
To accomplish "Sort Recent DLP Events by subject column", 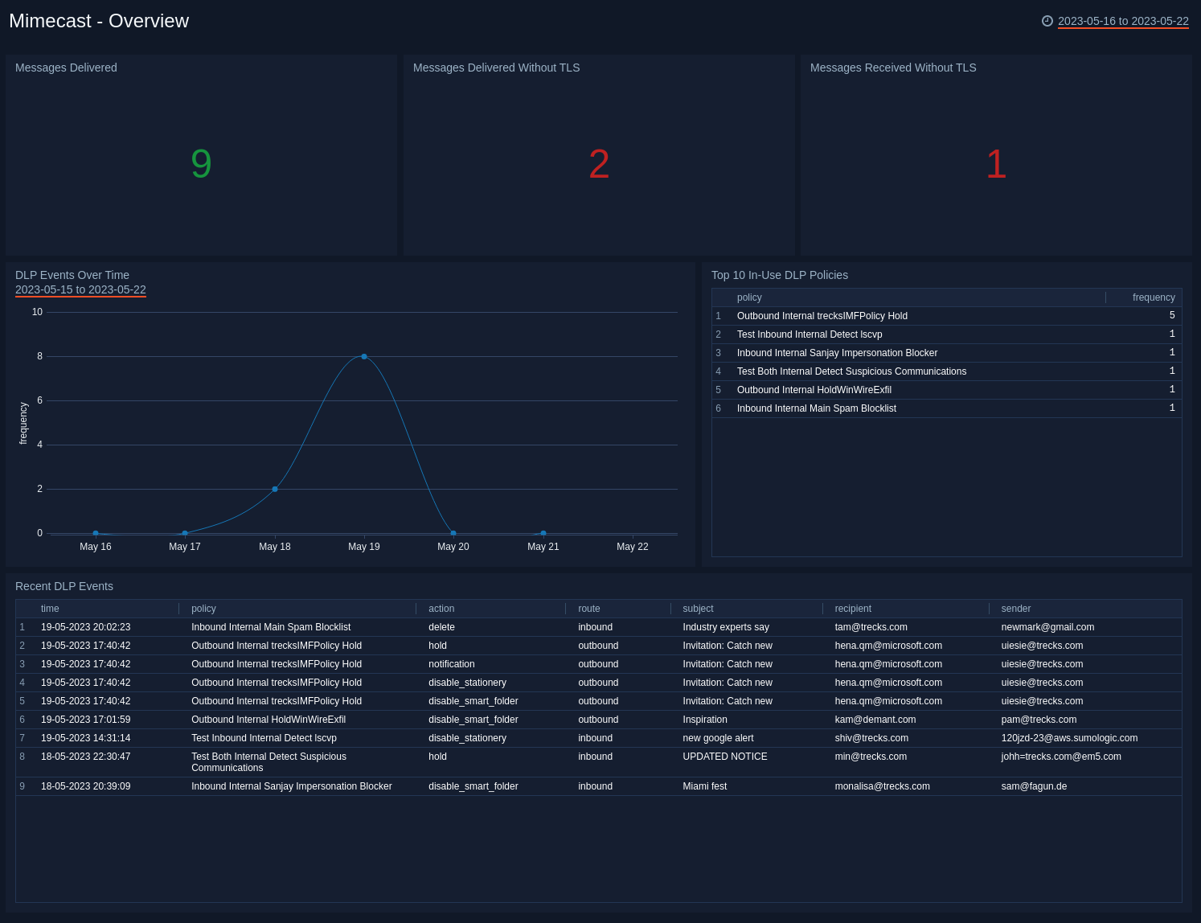I will coord(698,609).
